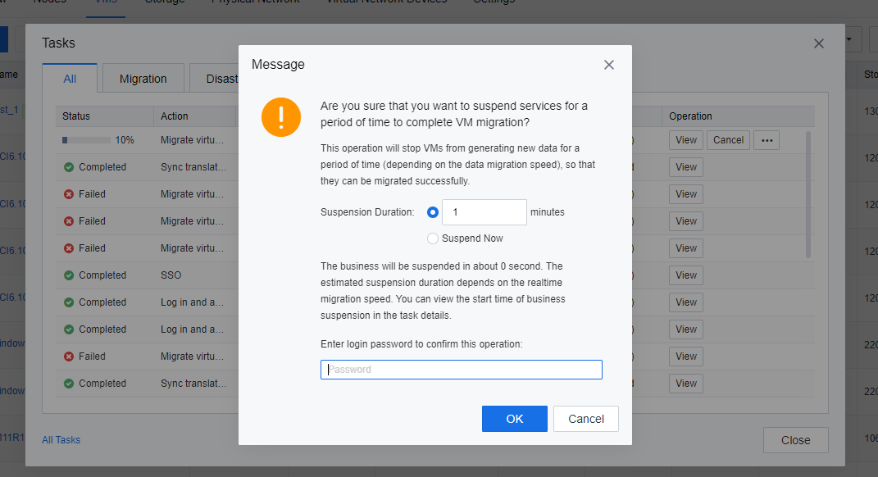The image size is (878, 477).
Task: Click 'Enter login password to confirm' label
Action: (421, 344)
